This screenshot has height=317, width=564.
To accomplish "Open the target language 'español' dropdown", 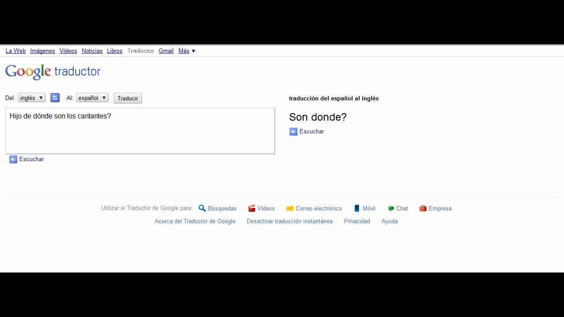I will pos(92,98).
